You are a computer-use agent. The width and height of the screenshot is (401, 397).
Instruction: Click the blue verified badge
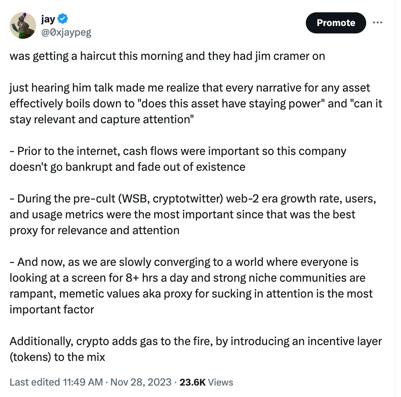(x=63, y=19)
